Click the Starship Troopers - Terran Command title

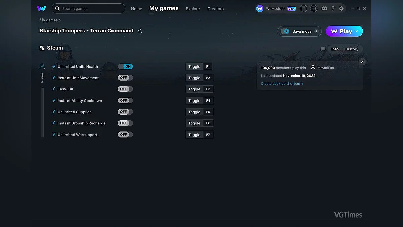coord(86,31)
